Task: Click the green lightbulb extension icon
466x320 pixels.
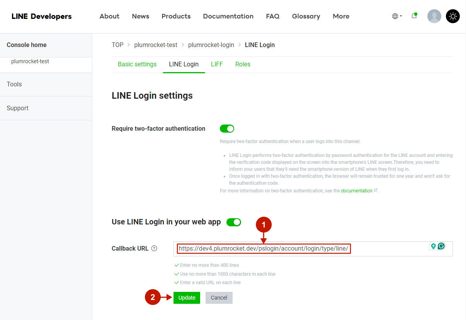Action: pyautogui.click(x=434, y=246)
